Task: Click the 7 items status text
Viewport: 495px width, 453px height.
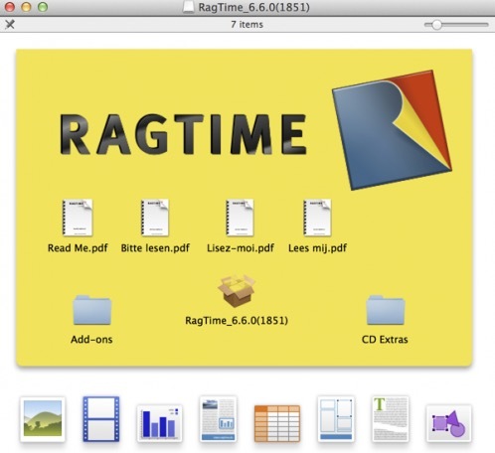Action: 247,25
